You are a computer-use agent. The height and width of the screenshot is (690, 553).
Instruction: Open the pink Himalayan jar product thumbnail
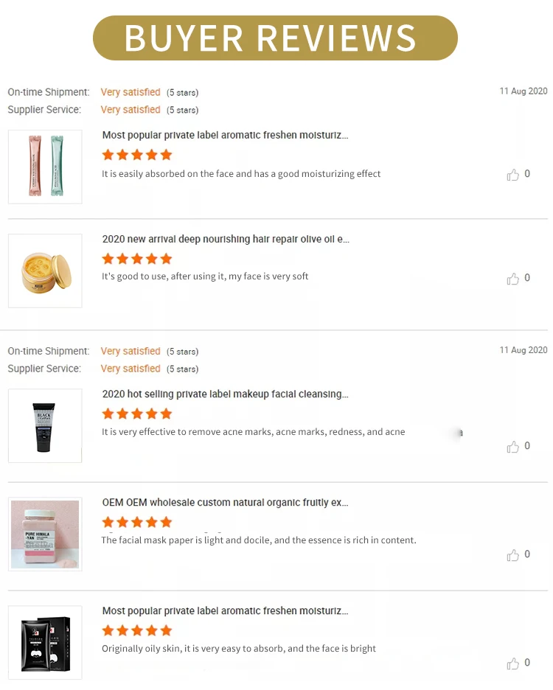click(45, 534)
